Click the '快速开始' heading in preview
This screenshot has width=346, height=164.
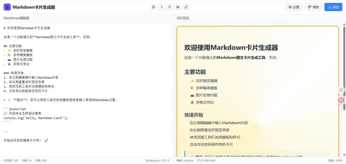point(194,115)
